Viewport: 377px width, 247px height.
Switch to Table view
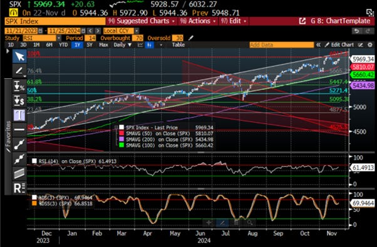pyautogui.click(x=178, y=45)
